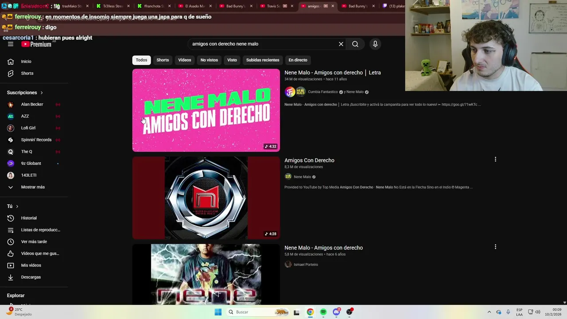Go to the YouTube Premium home logo
Image resolution: width=567 pixels, height=319 pixels.
(36, 44)
